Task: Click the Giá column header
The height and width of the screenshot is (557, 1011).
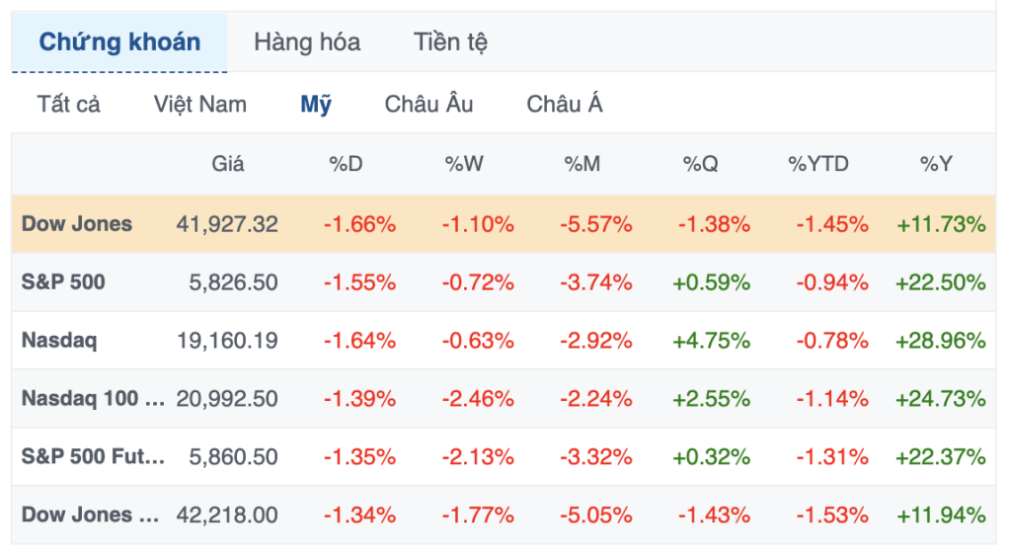Action: point(228,164)
